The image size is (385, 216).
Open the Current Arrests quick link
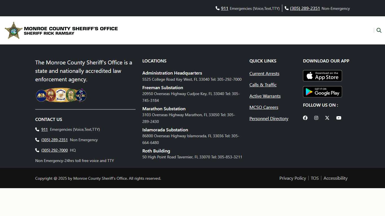[264, 74]
